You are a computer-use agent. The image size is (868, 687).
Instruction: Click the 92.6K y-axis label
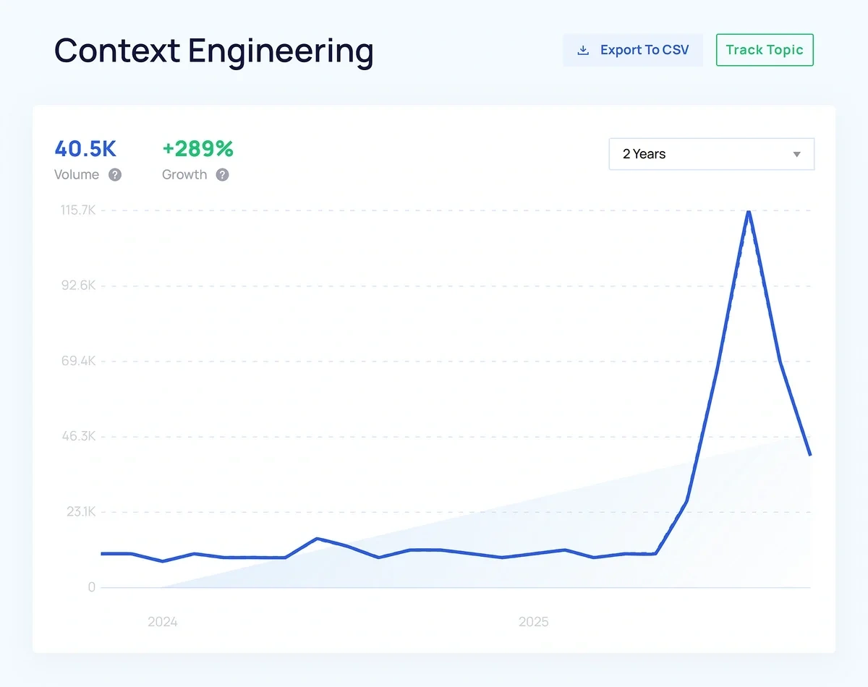tap(79, 286)
